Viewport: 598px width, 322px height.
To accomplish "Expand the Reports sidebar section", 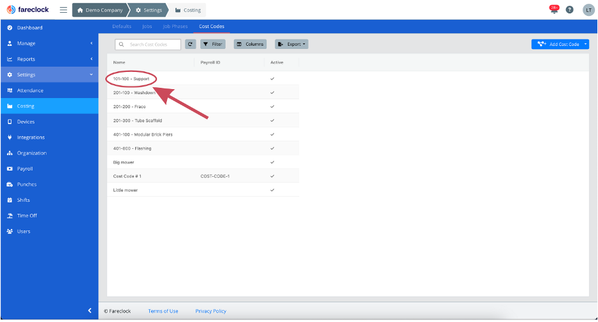I will point(49,59).
